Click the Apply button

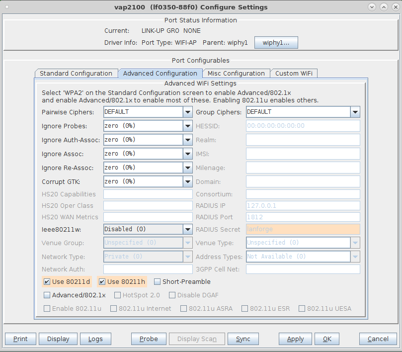295,339
